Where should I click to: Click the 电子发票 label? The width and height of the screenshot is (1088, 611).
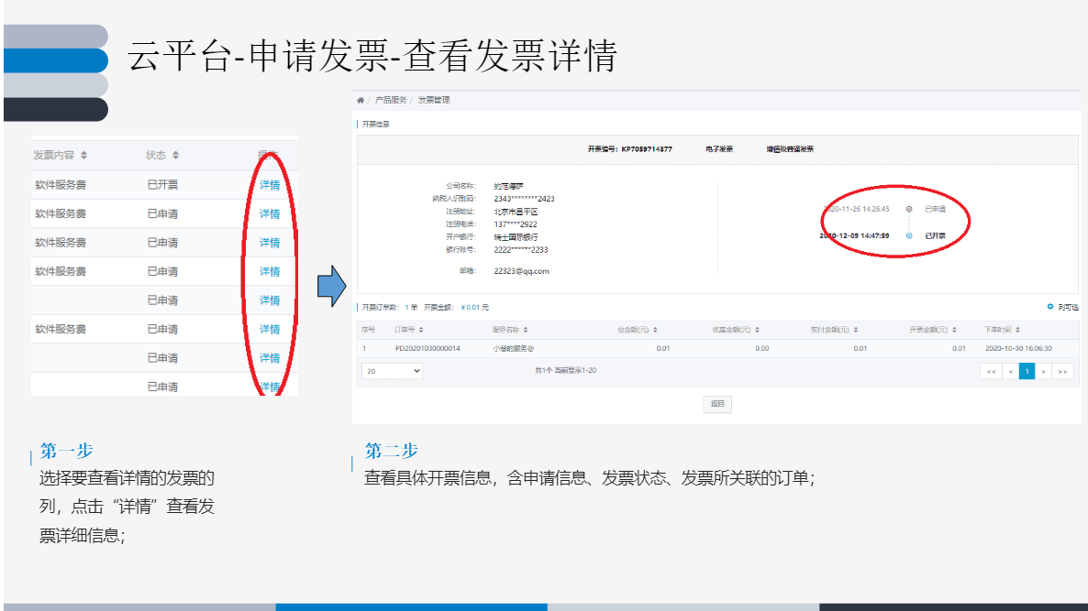(x=719, y=149)
